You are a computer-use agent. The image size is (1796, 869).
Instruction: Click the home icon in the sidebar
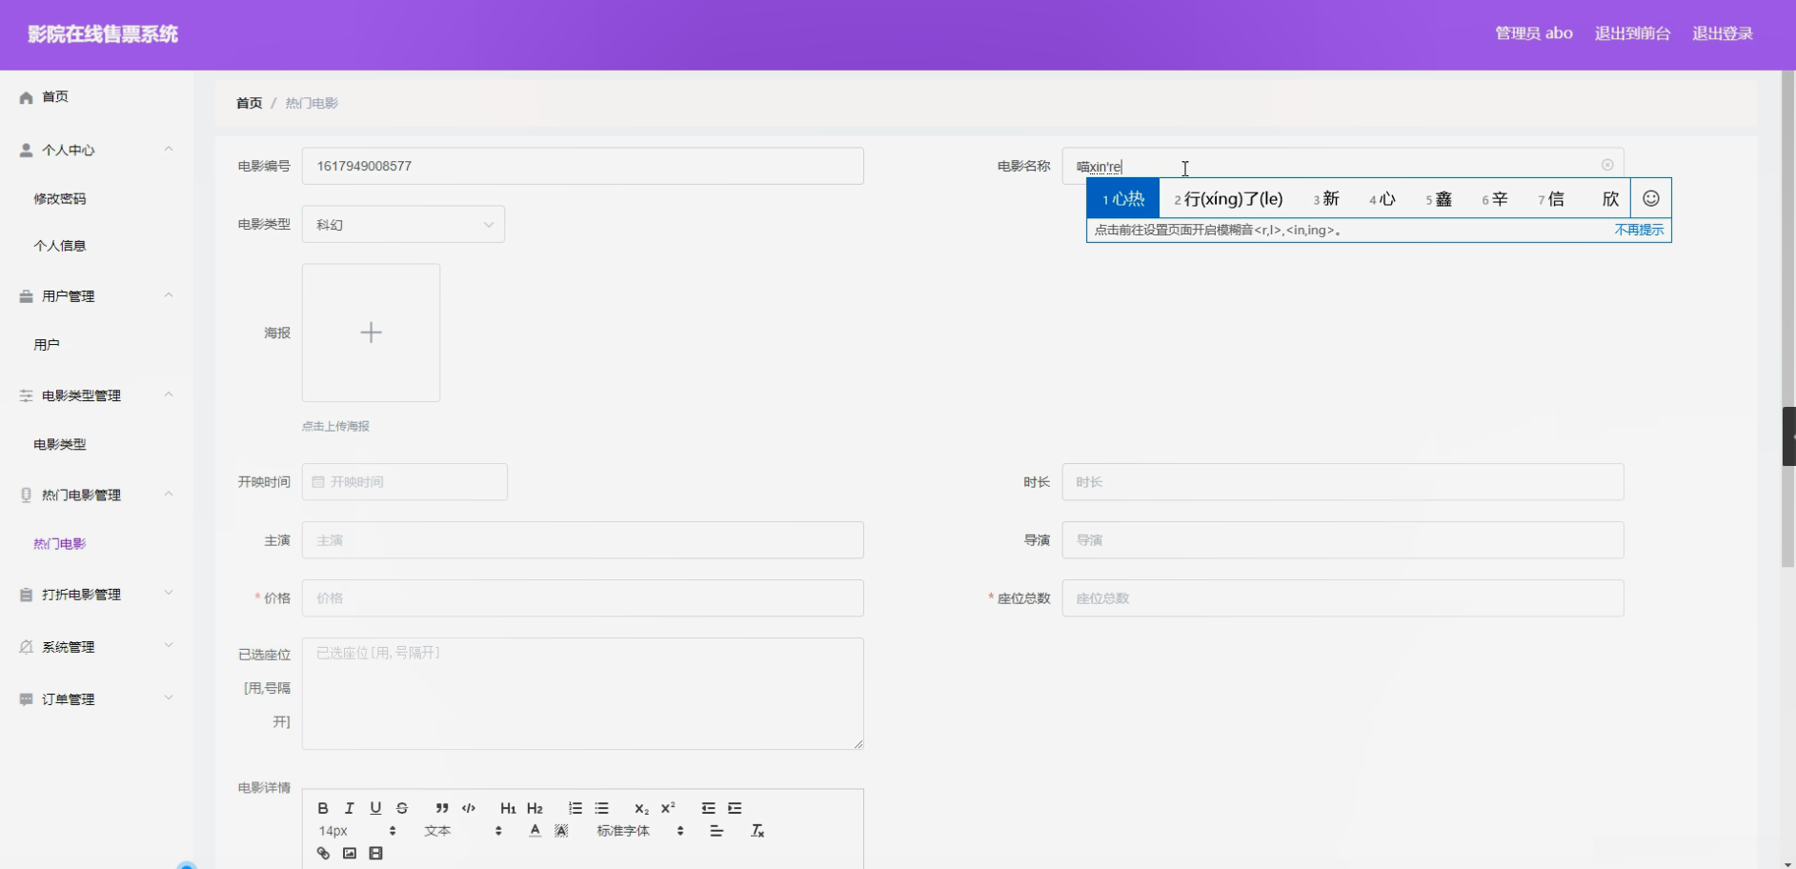click(x=27, y=97)
